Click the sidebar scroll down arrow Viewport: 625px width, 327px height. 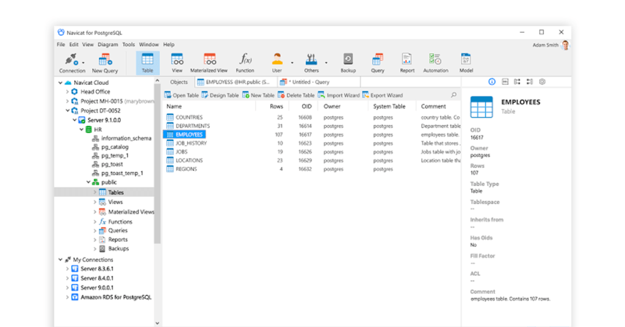[157, 323]
